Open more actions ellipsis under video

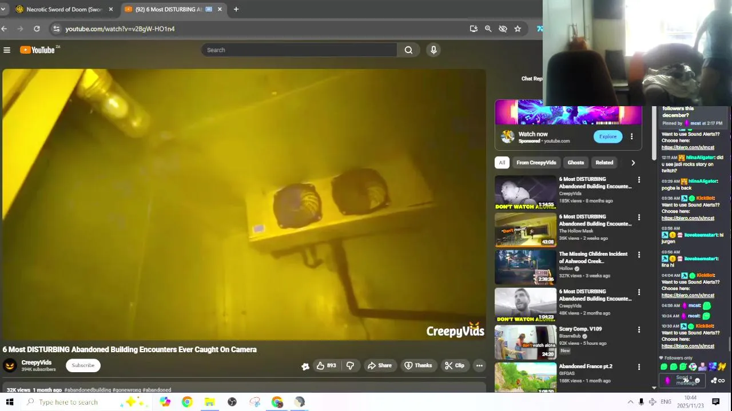tap(479, 365)
